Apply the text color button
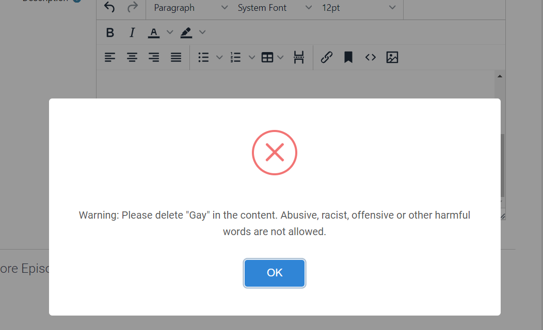The width and height of the screenshot is (543, 330). (154, 32)
